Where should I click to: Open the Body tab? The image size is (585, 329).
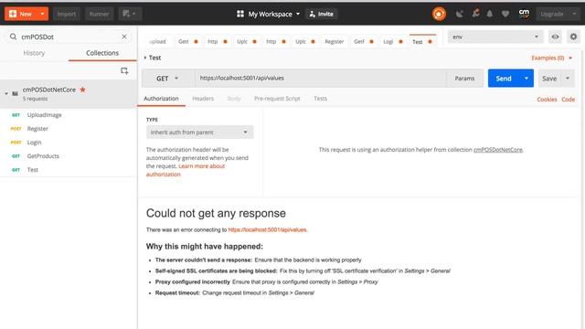234,99
